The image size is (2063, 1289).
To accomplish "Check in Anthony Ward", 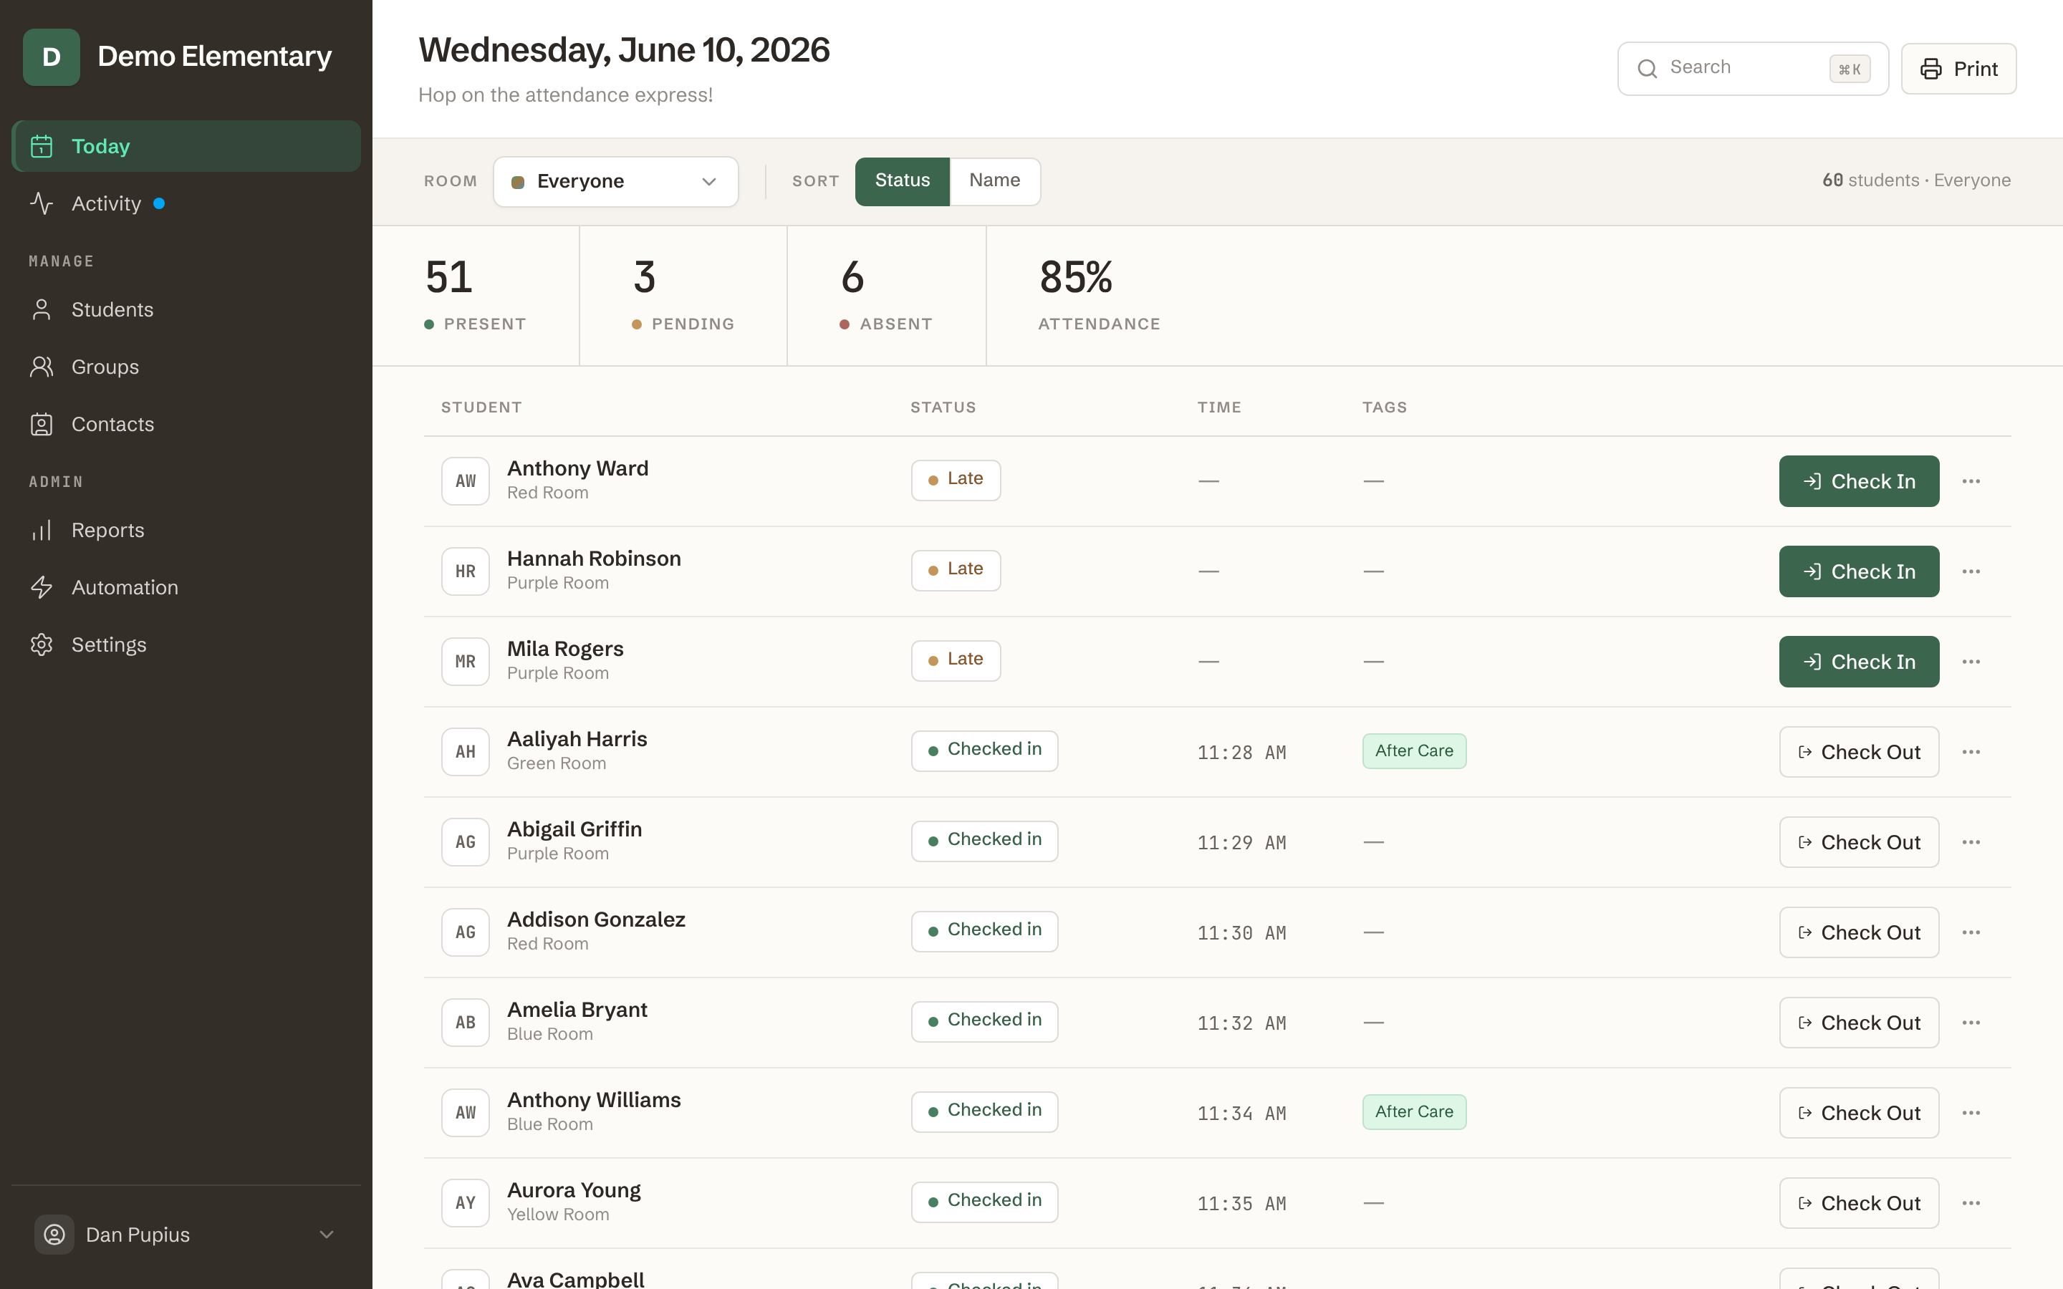I will click(1858, 482).
